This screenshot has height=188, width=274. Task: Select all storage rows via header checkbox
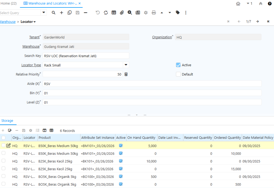tap(3, 138)
